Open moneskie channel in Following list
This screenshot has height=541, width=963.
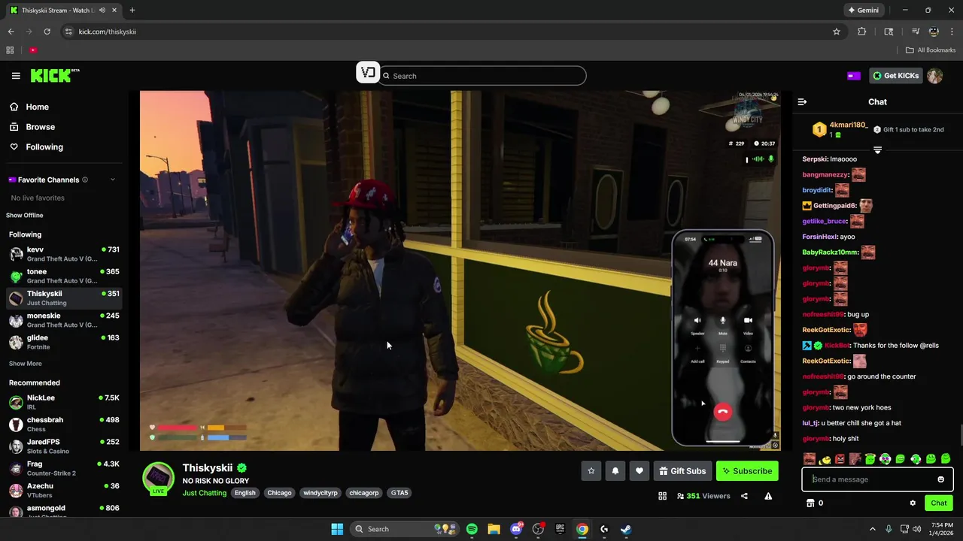pyautogui.click(x=64, y=320)
